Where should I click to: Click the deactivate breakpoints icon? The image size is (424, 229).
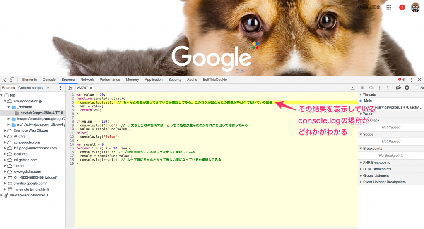(398, 88)
